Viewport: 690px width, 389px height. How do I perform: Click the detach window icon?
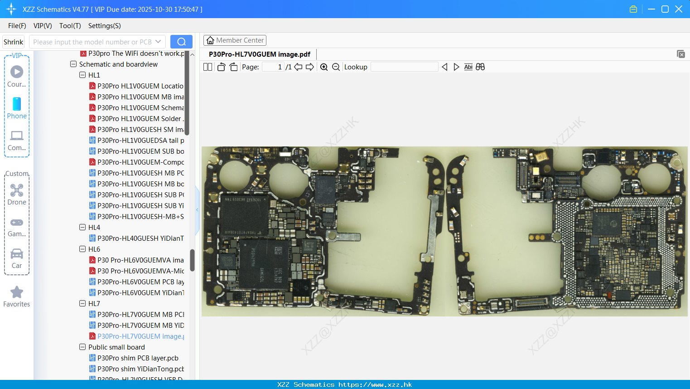(680, 54)
